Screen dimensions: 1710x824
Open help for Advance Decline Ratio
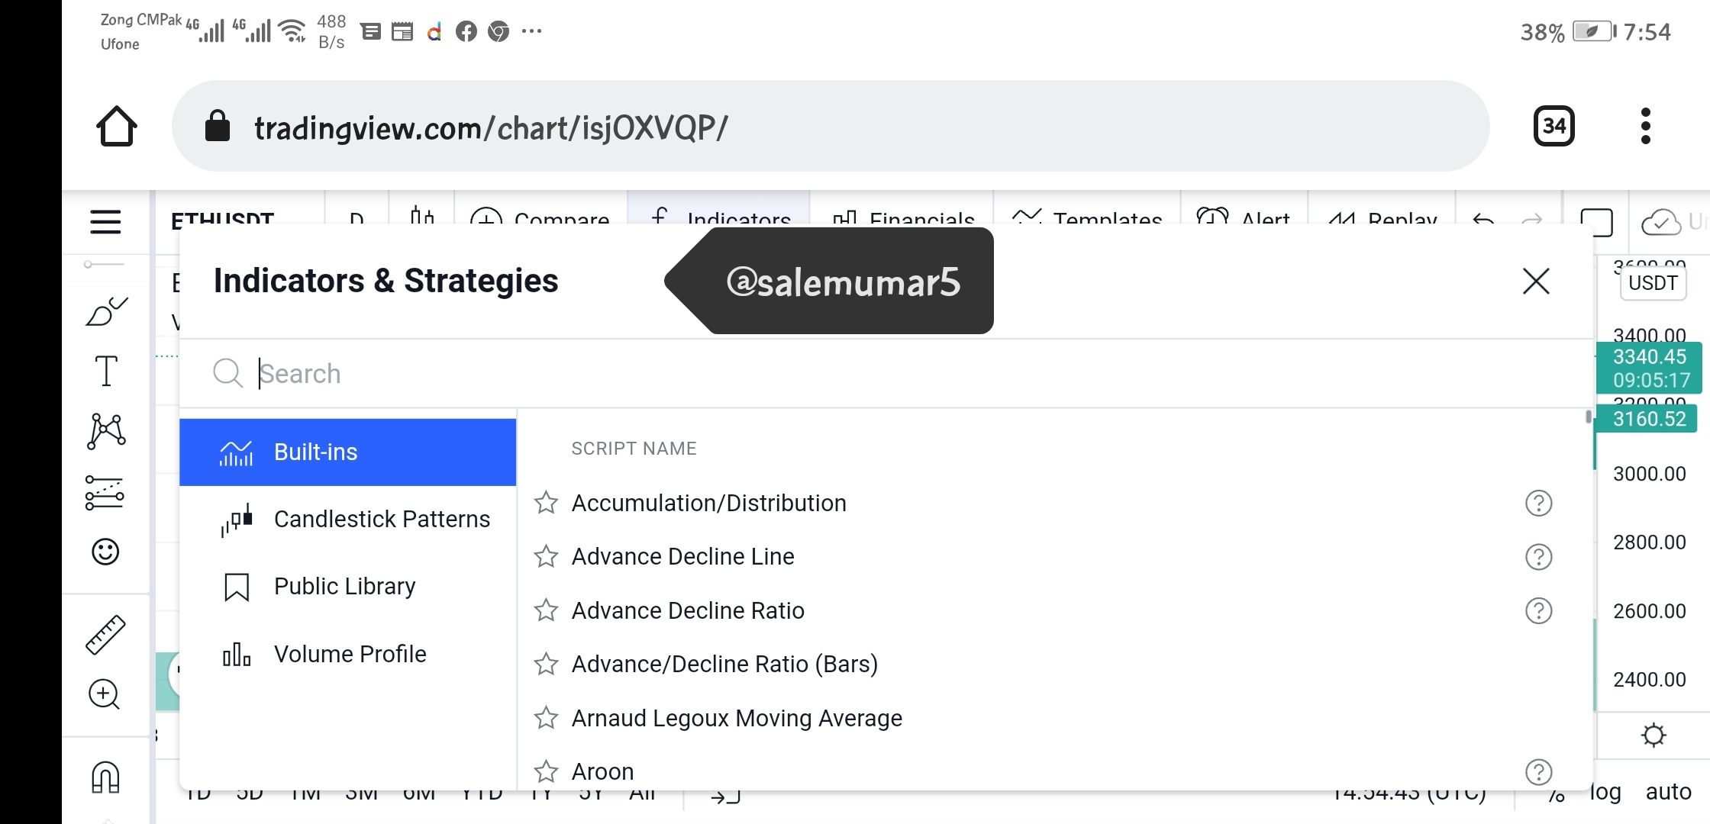point(1538,611)
